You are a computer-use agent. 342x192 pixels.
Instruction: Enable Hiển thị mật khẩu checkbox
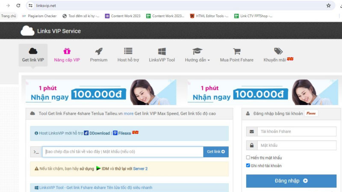click(x=248, y=157)
